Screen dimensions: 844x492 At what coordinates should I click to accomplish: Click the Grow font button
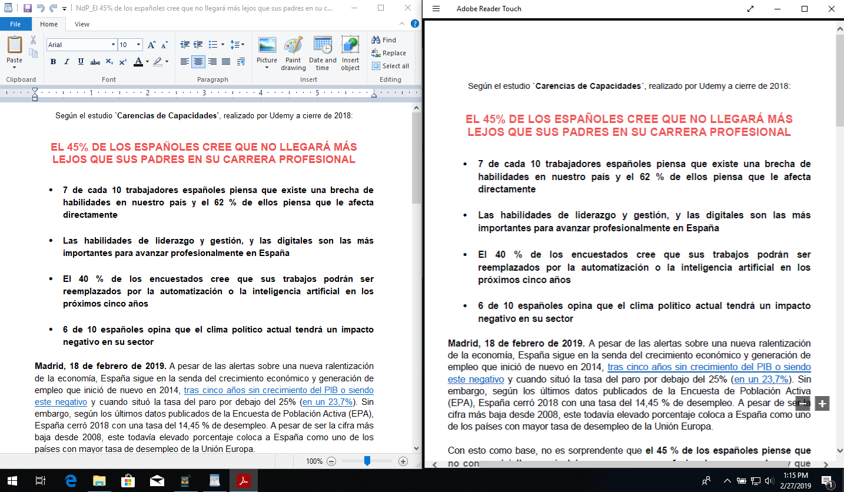(x=151, y=45)
